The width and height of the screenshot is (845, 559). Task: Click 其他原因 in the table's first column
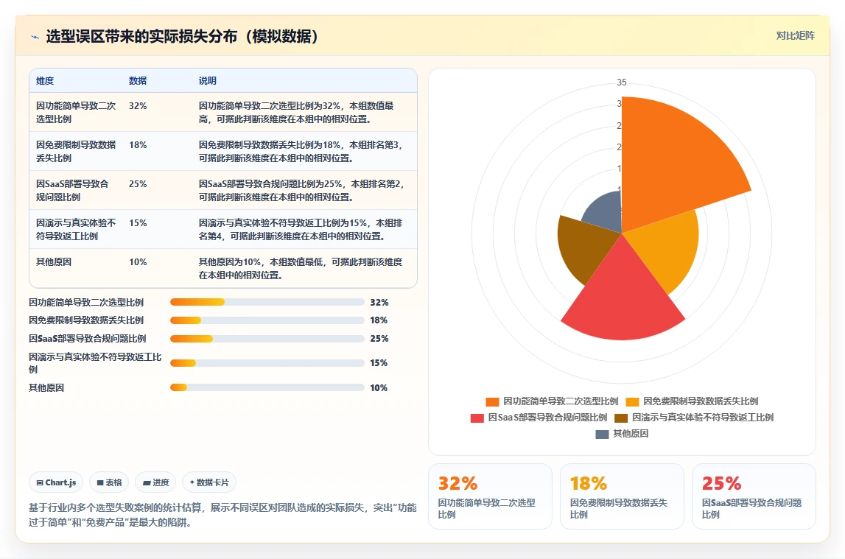pos(53,262)
